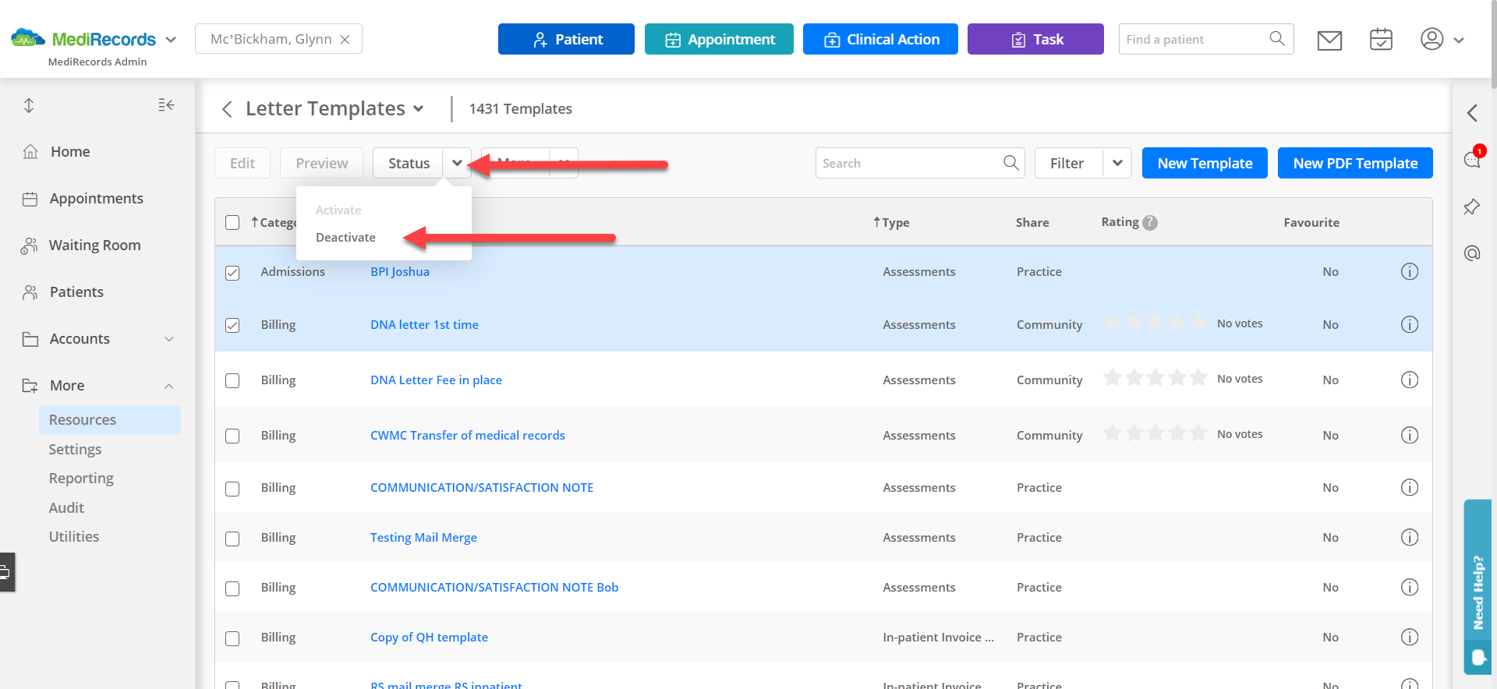This screenshot has height=689, width=1497.
Task: Open the mail inbox envelope icon
Action: click(x=1329, y=40)
